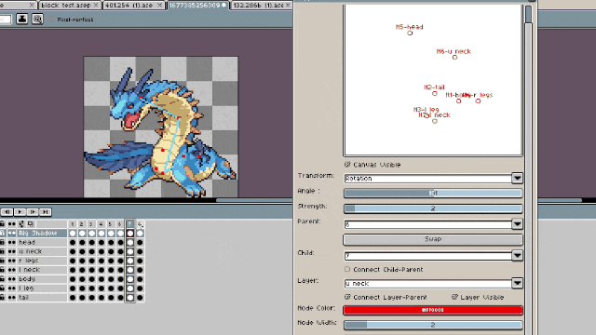Adjust the Strength slider

433,208
